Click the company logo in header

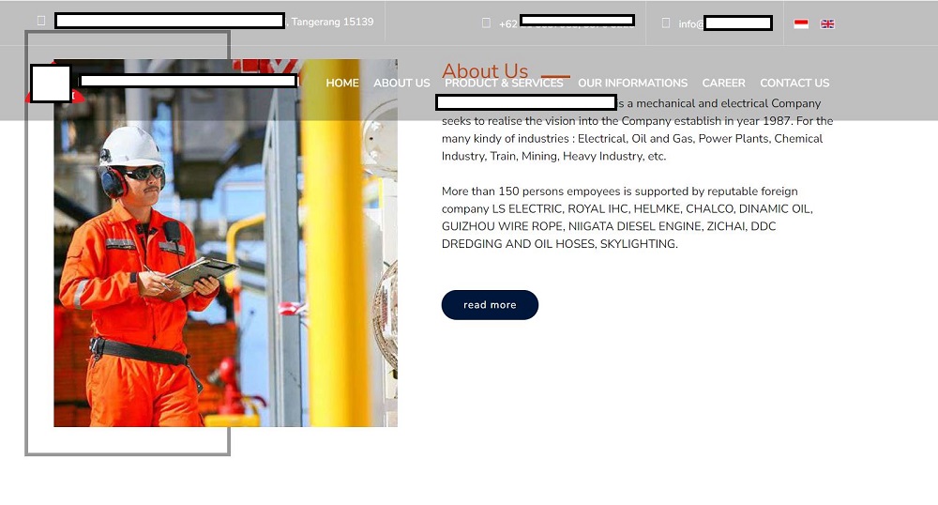pos(51,84)
